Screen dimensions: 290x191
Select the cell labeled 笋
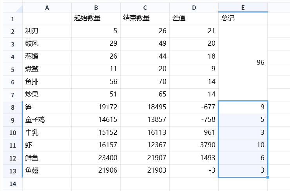pos(47,107)
